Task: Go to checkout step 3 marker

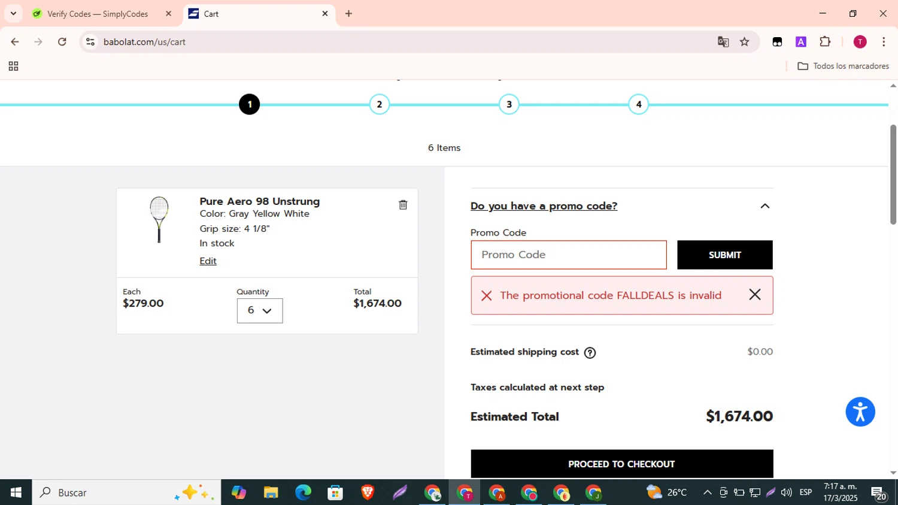Action: (509, 105)
